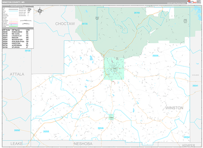This screenshot has height=148, width=203.
Task: Click the cyan ZIP Code line sample in the legend
Action: (x=13, y=11)
